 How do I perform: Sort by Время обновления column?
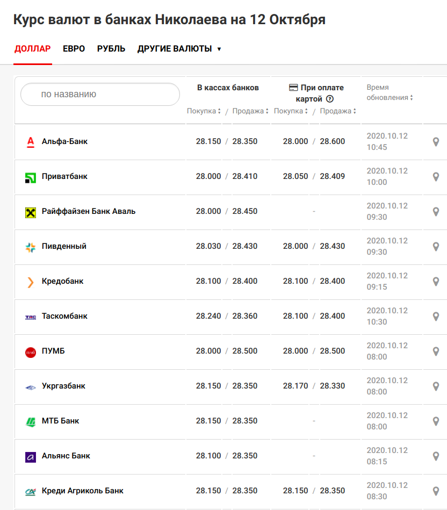click(x=390, y=92)
